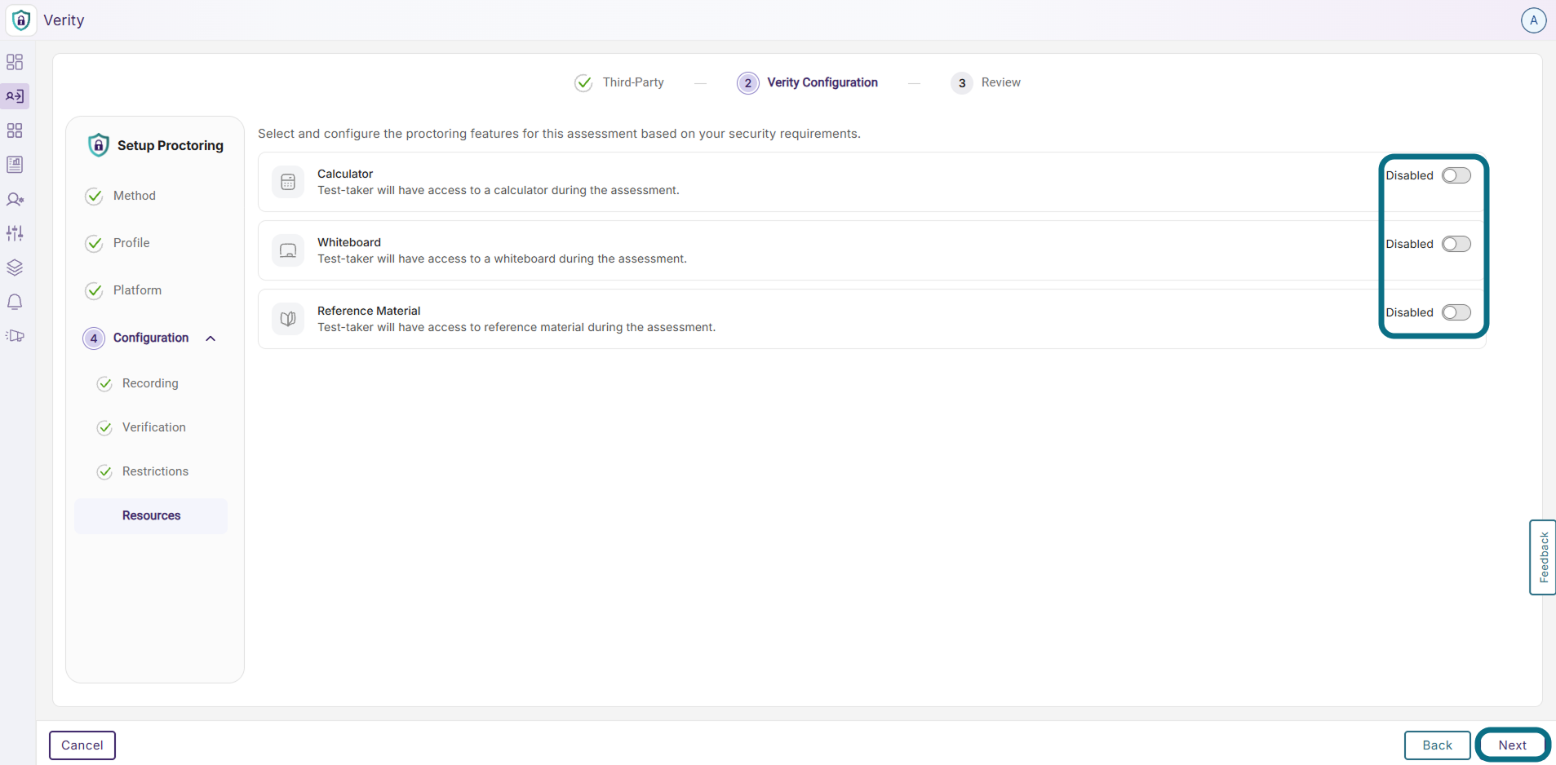Click the Setup Proctoring shield icon

[99, 145]
